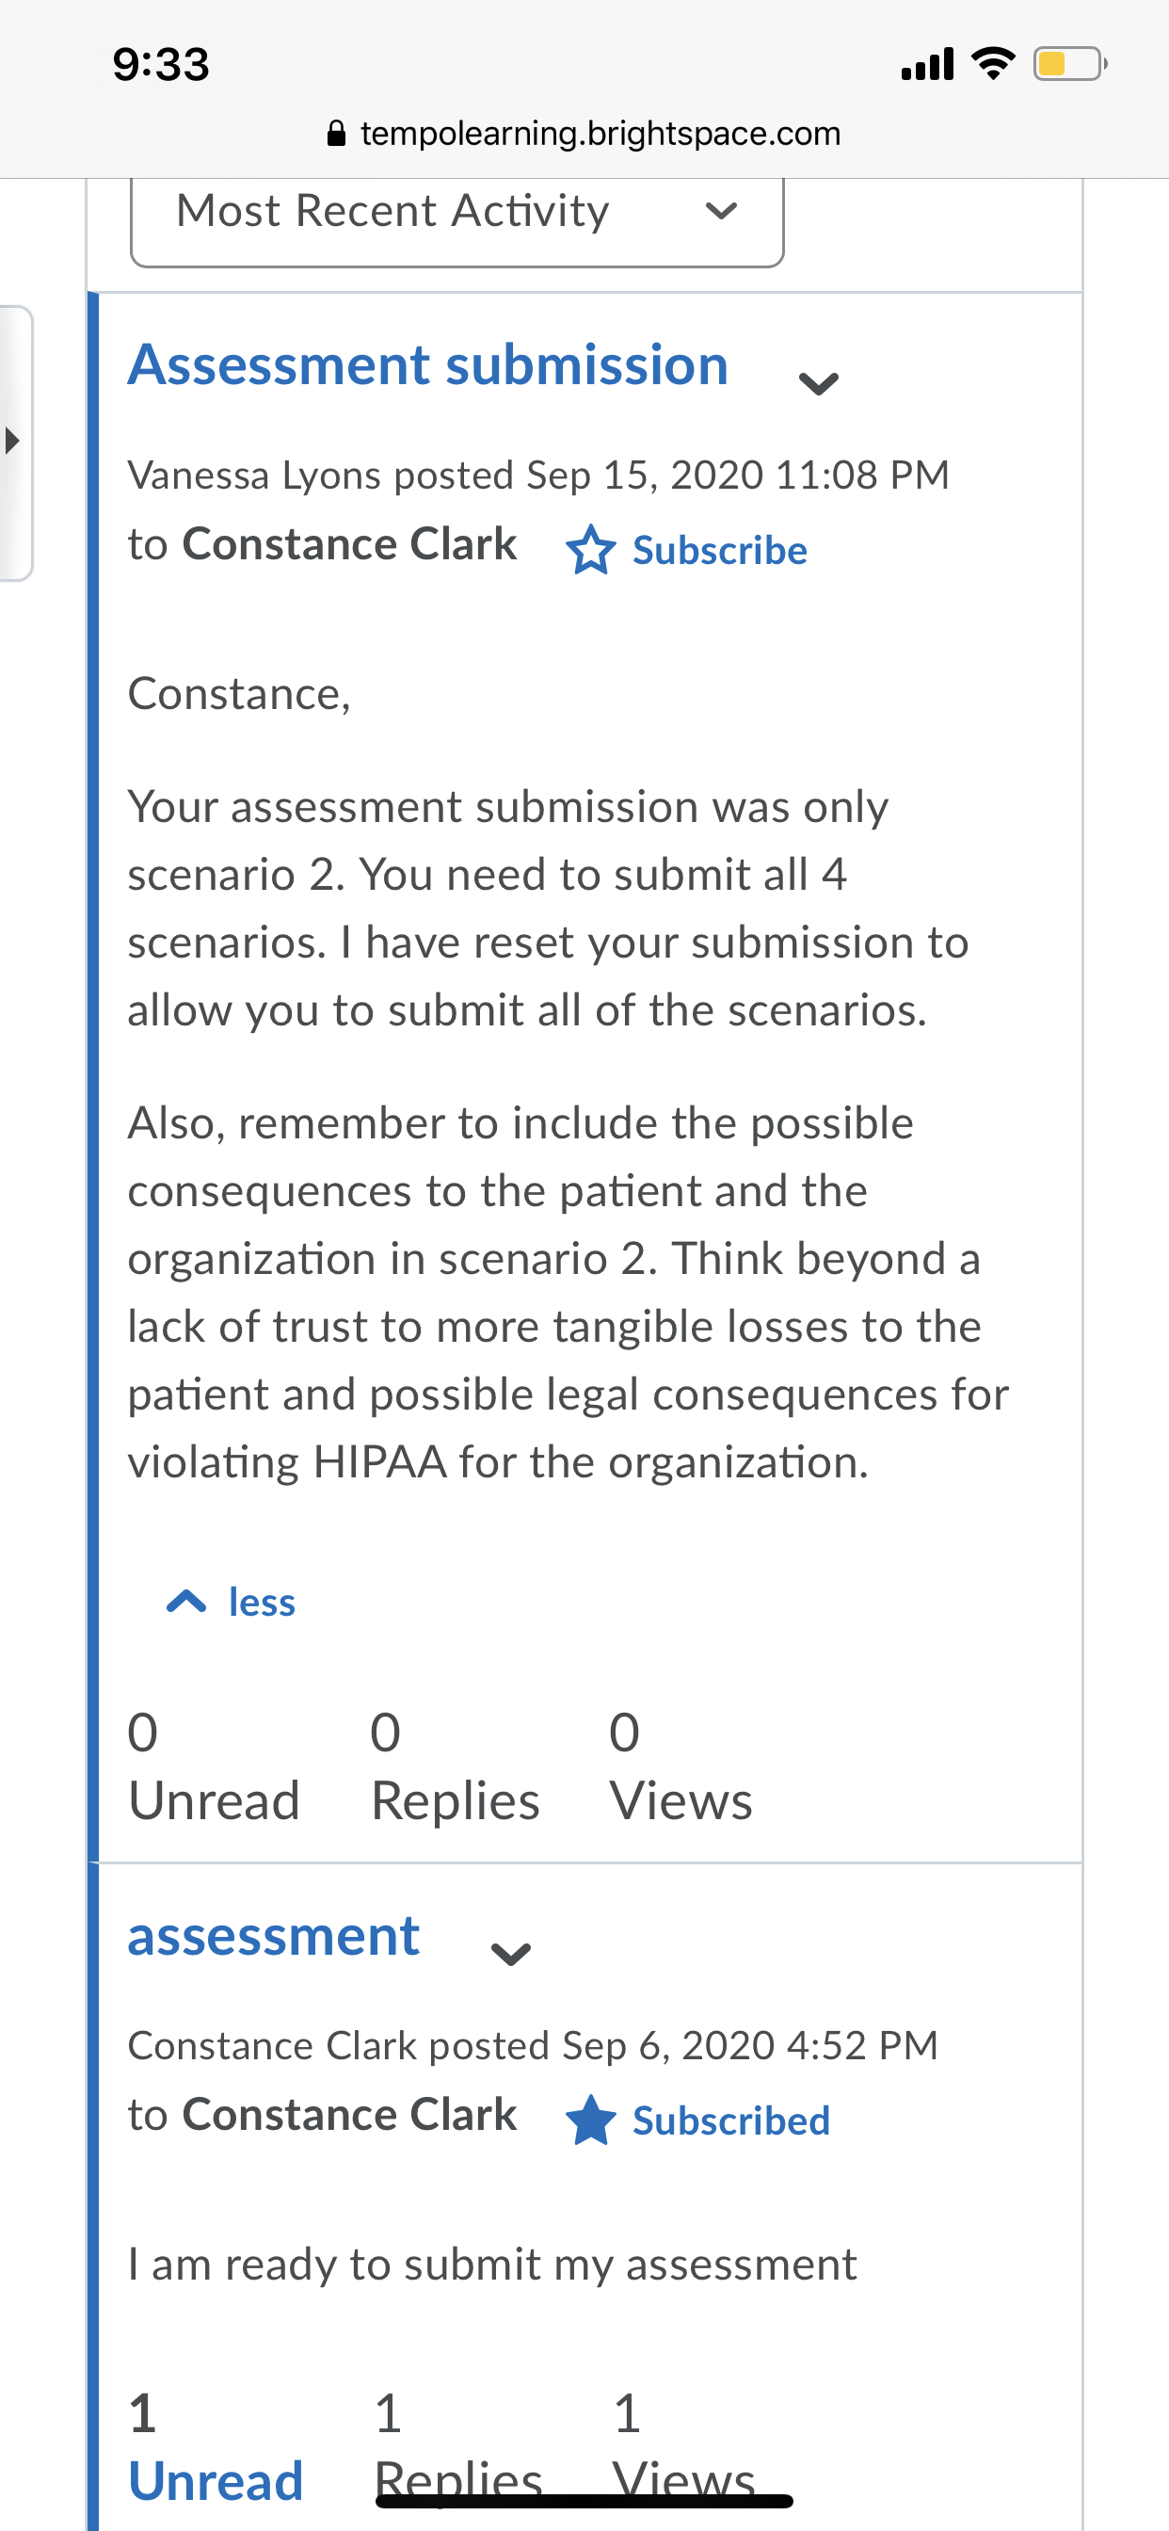Viewport: 1169px width, 2531px height.
Task: Click the up-chevron icon beside less
Action: pyautogui.click(x=186, y=1602)
